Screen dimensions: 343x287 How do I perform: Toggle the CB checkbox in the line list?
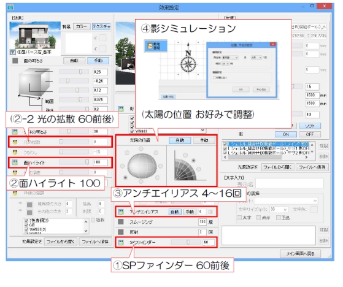(26, 225)
